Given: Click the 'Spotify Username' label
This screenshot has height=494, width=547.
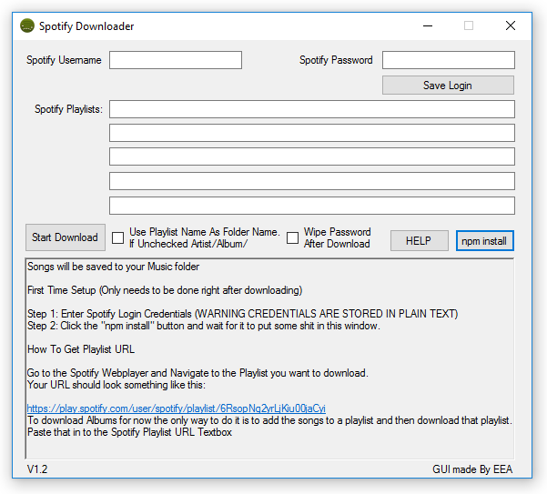Looking at the screenshot, I should 64,60.
